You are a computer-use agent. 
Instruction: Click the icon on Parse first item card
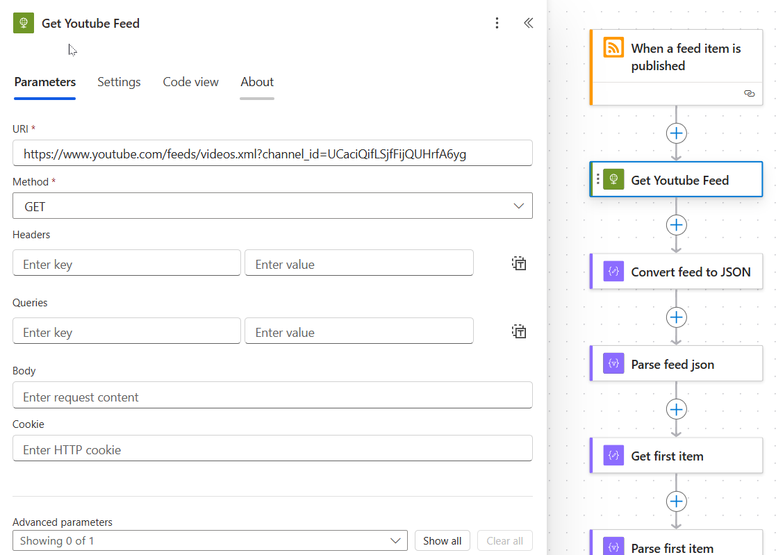613,546
